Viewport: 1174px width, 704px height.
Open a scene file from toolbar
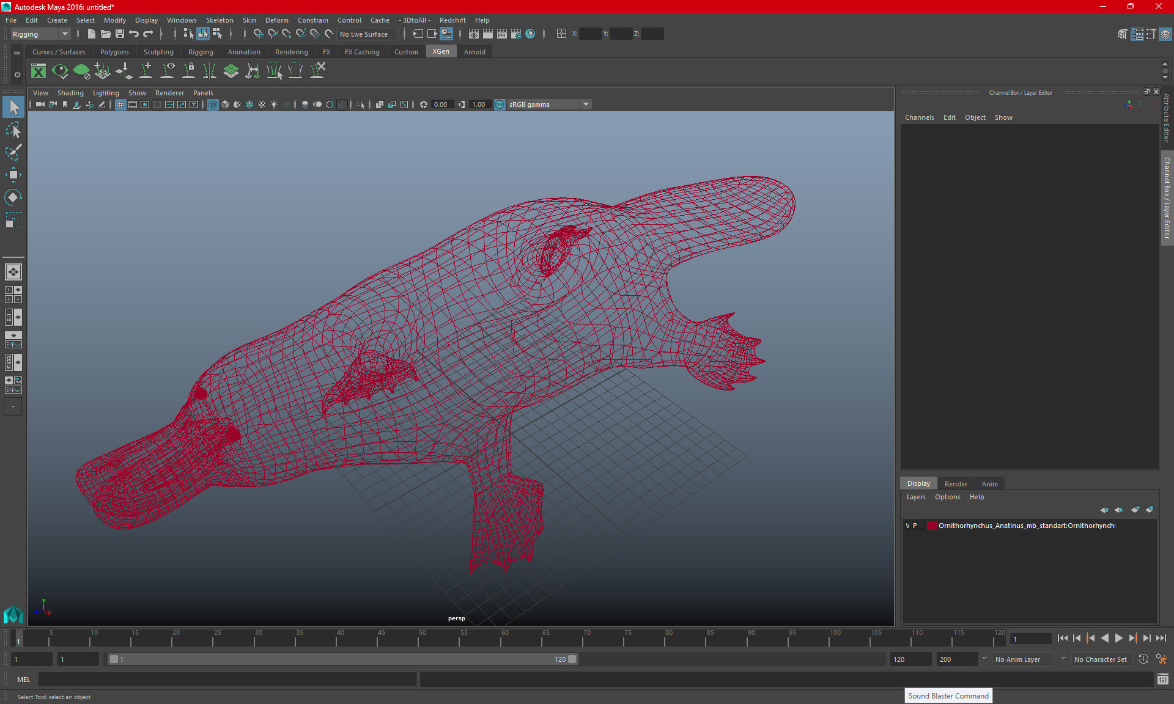coord(105,34)
